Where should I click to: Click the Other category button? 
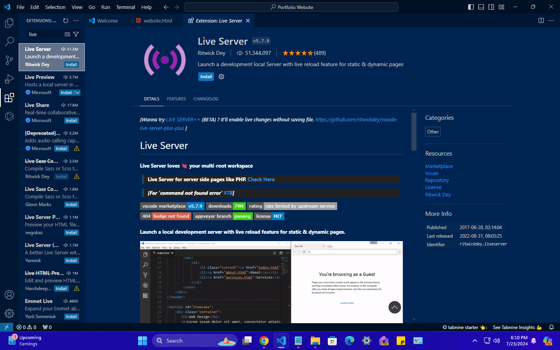433,132
